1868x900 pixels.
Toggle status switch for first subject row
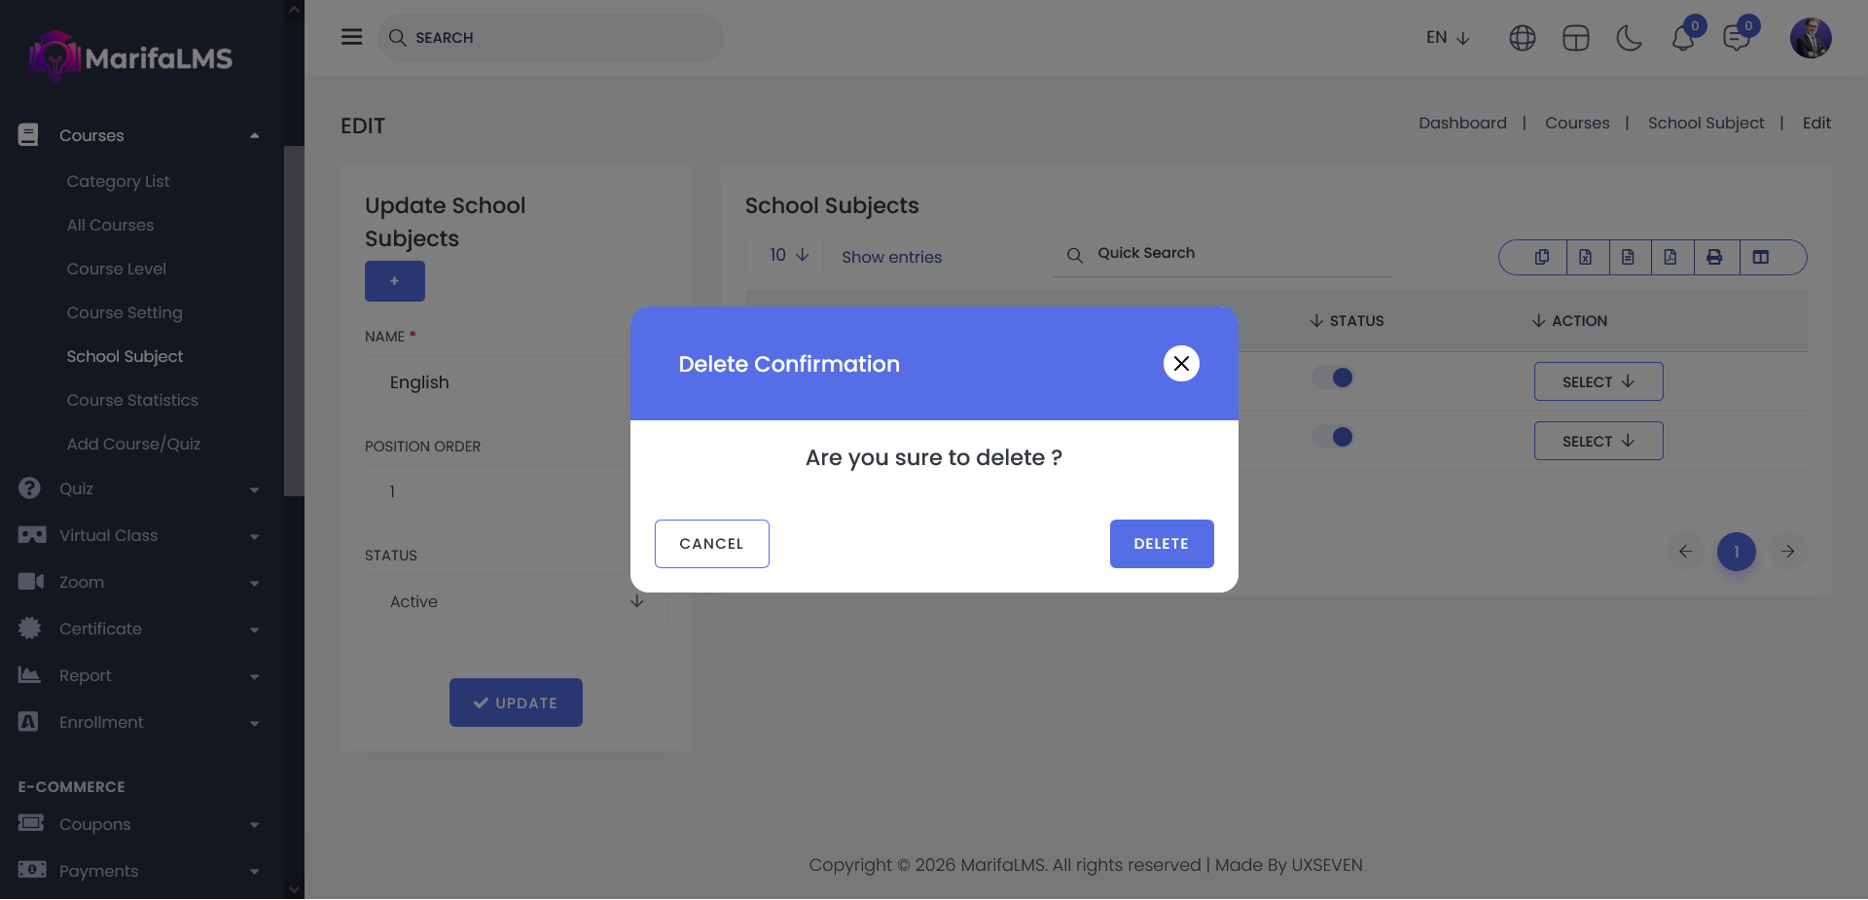coord(1333,378)
